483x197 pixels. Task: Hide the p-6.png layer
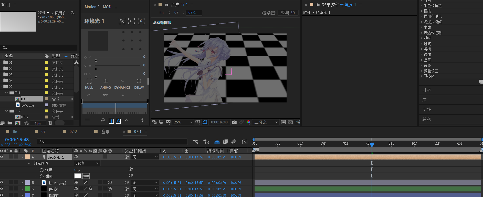coord(2,182)
